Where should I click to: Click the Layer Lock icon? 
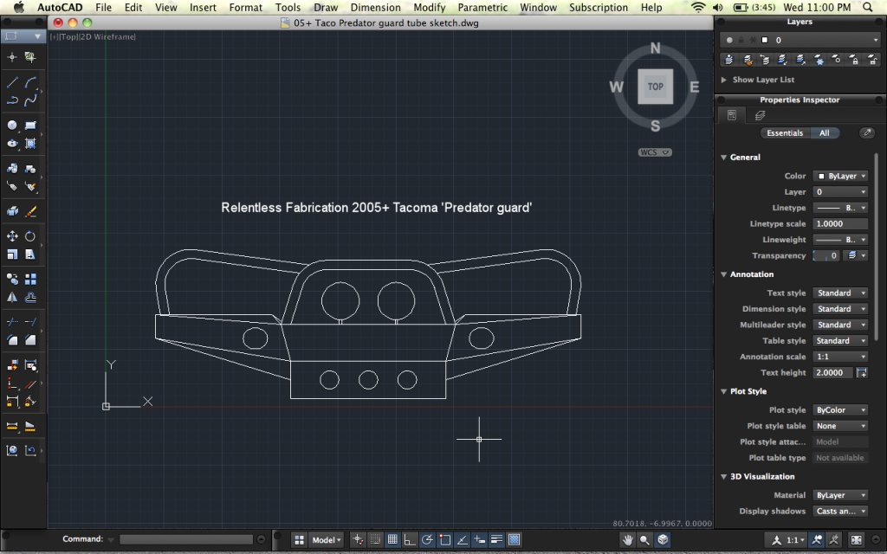[x=854, y=60]
